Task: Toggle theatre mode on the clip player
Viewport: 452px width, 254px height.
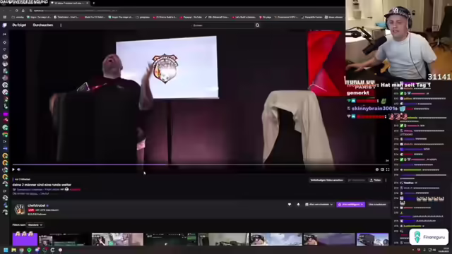Action: point(382,169)
